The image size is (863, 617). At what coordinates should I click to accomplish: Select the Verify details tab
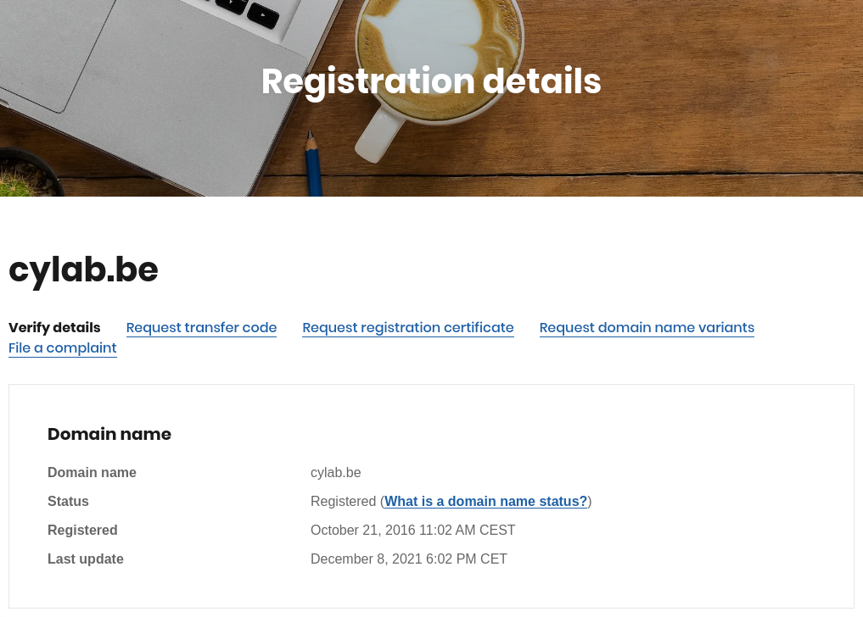click(54, 328)
